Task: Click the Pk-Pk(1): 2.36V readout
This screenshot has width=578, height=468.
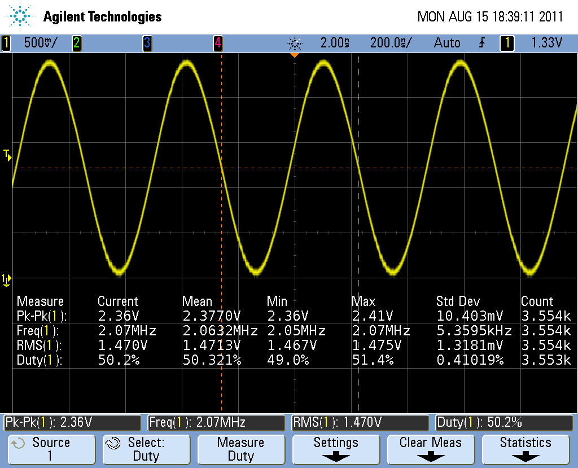Action: click(72, 423)
